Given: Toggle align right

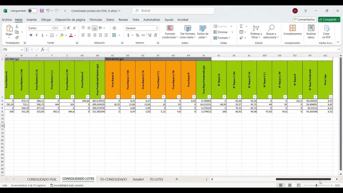Looking at the screenshot, I should [x=95, y=35].
